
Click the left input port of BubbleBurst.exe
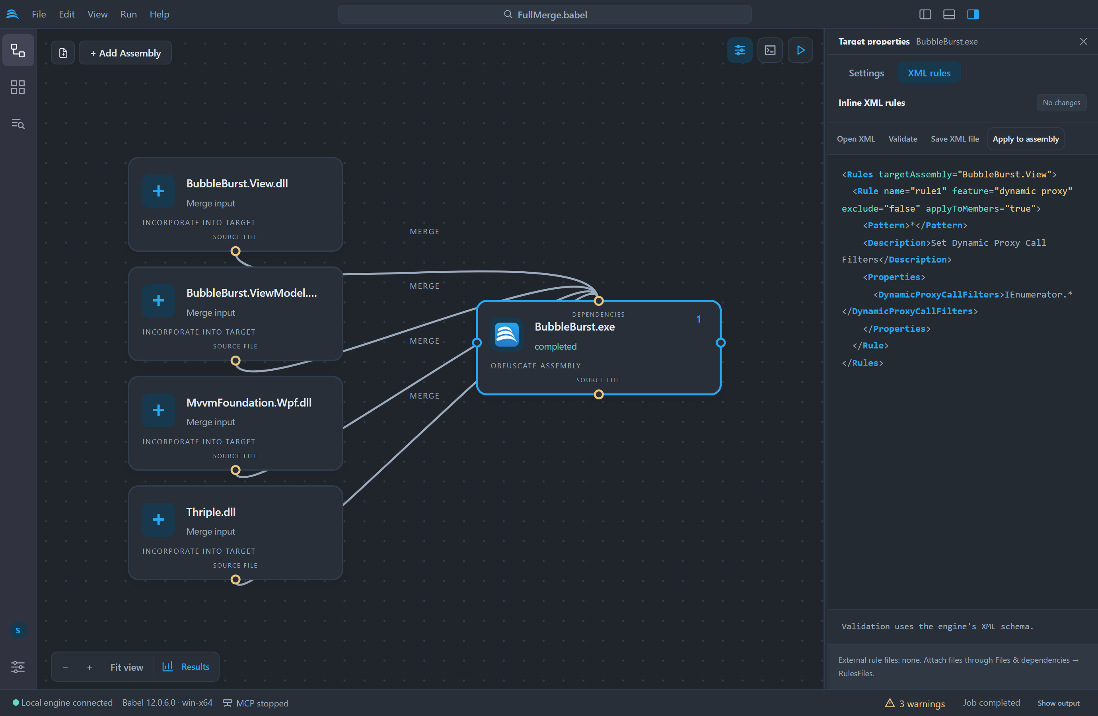[x=477, y=342]
